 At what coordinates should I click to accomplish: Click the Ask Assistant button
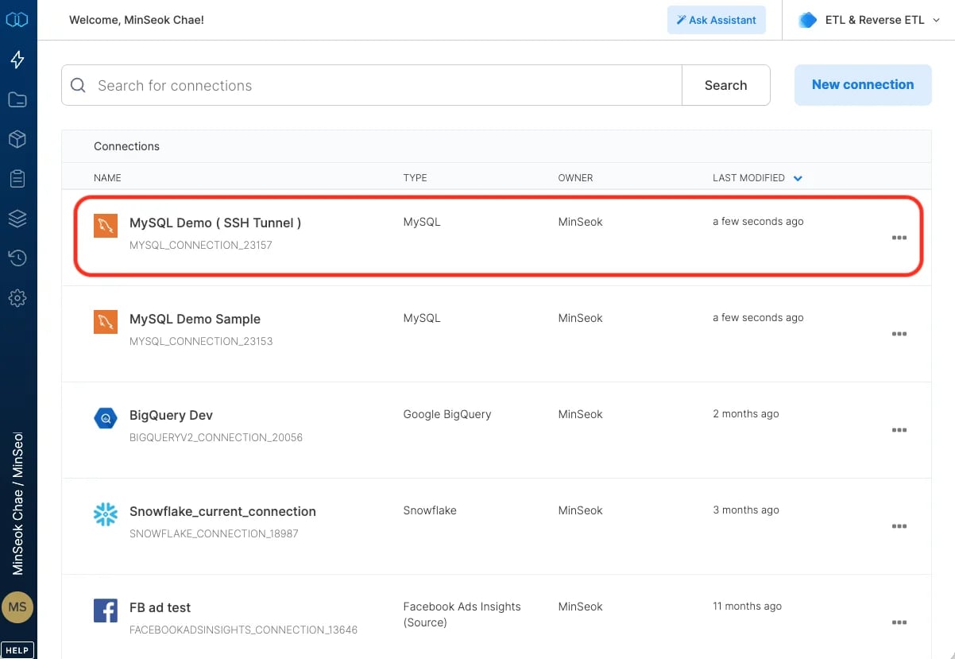[x=717, y=20]
